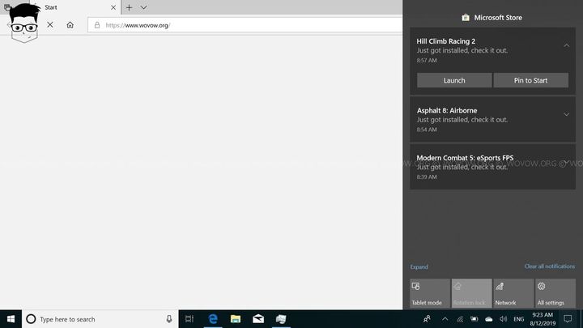
Task: Click the Asphalt 8: Airborne notification title
Action: point(447,110)
